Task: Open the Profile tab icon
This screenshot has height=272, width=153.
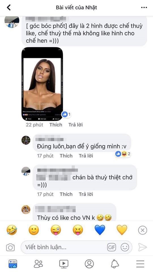Action: pos(89,264)
